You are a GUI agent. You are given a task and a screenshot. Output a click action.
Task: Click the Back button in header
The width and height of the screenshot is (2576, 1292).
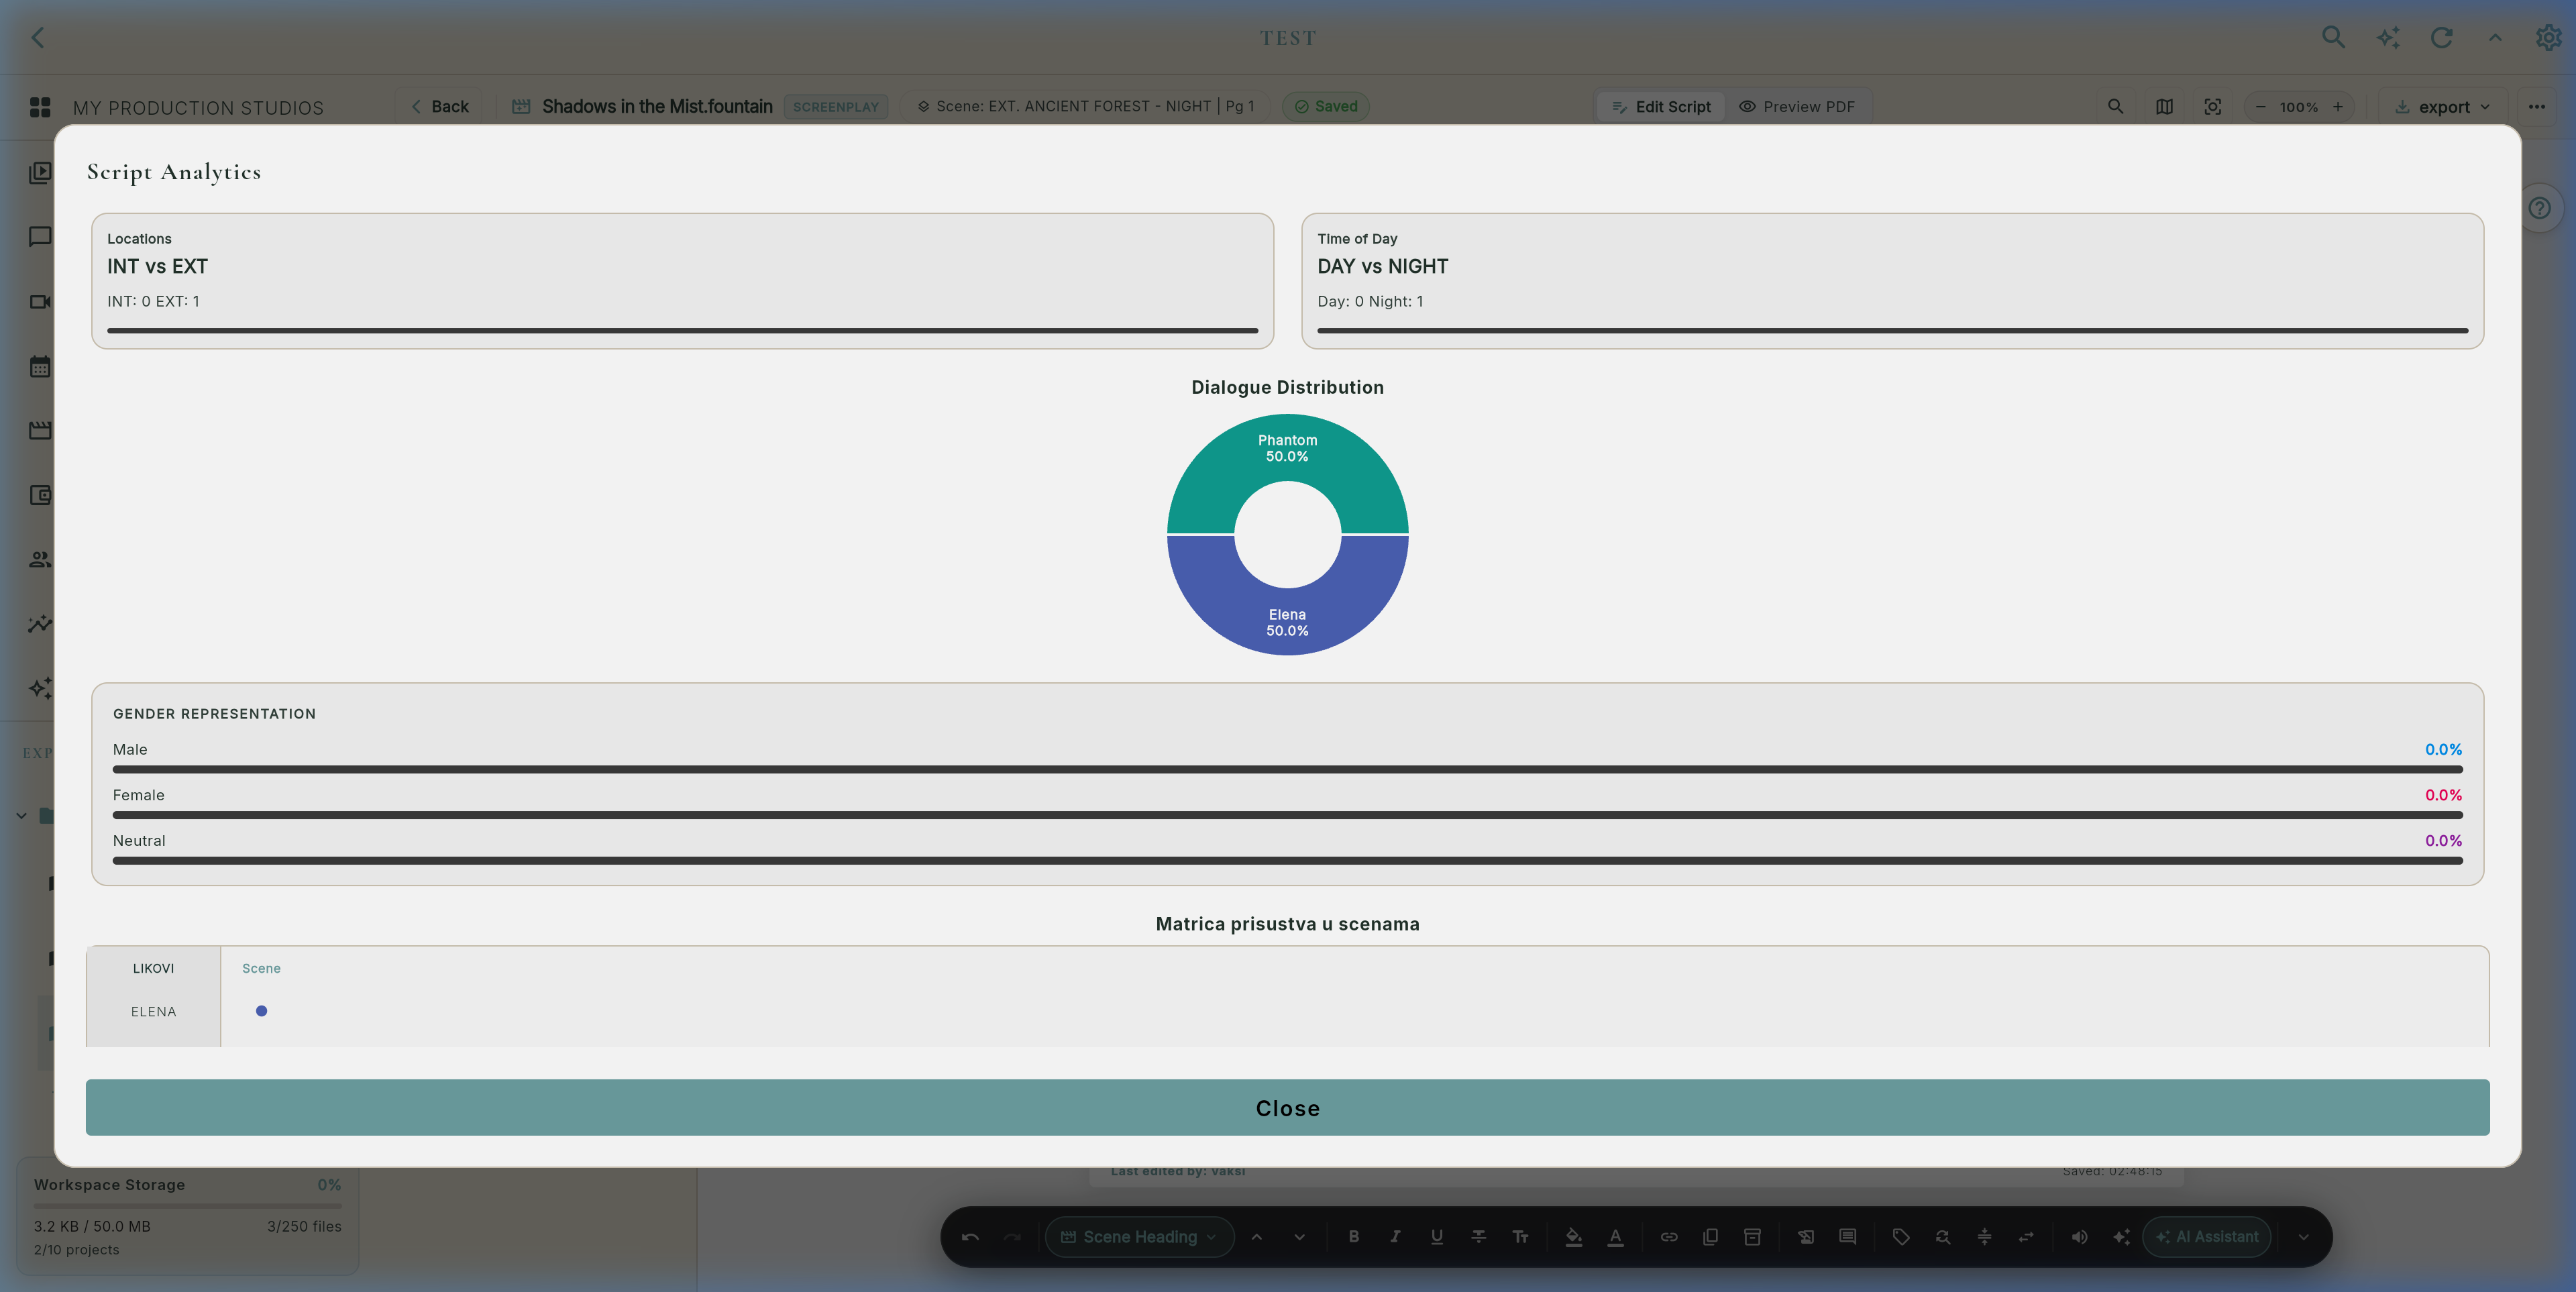coord(440,107)
